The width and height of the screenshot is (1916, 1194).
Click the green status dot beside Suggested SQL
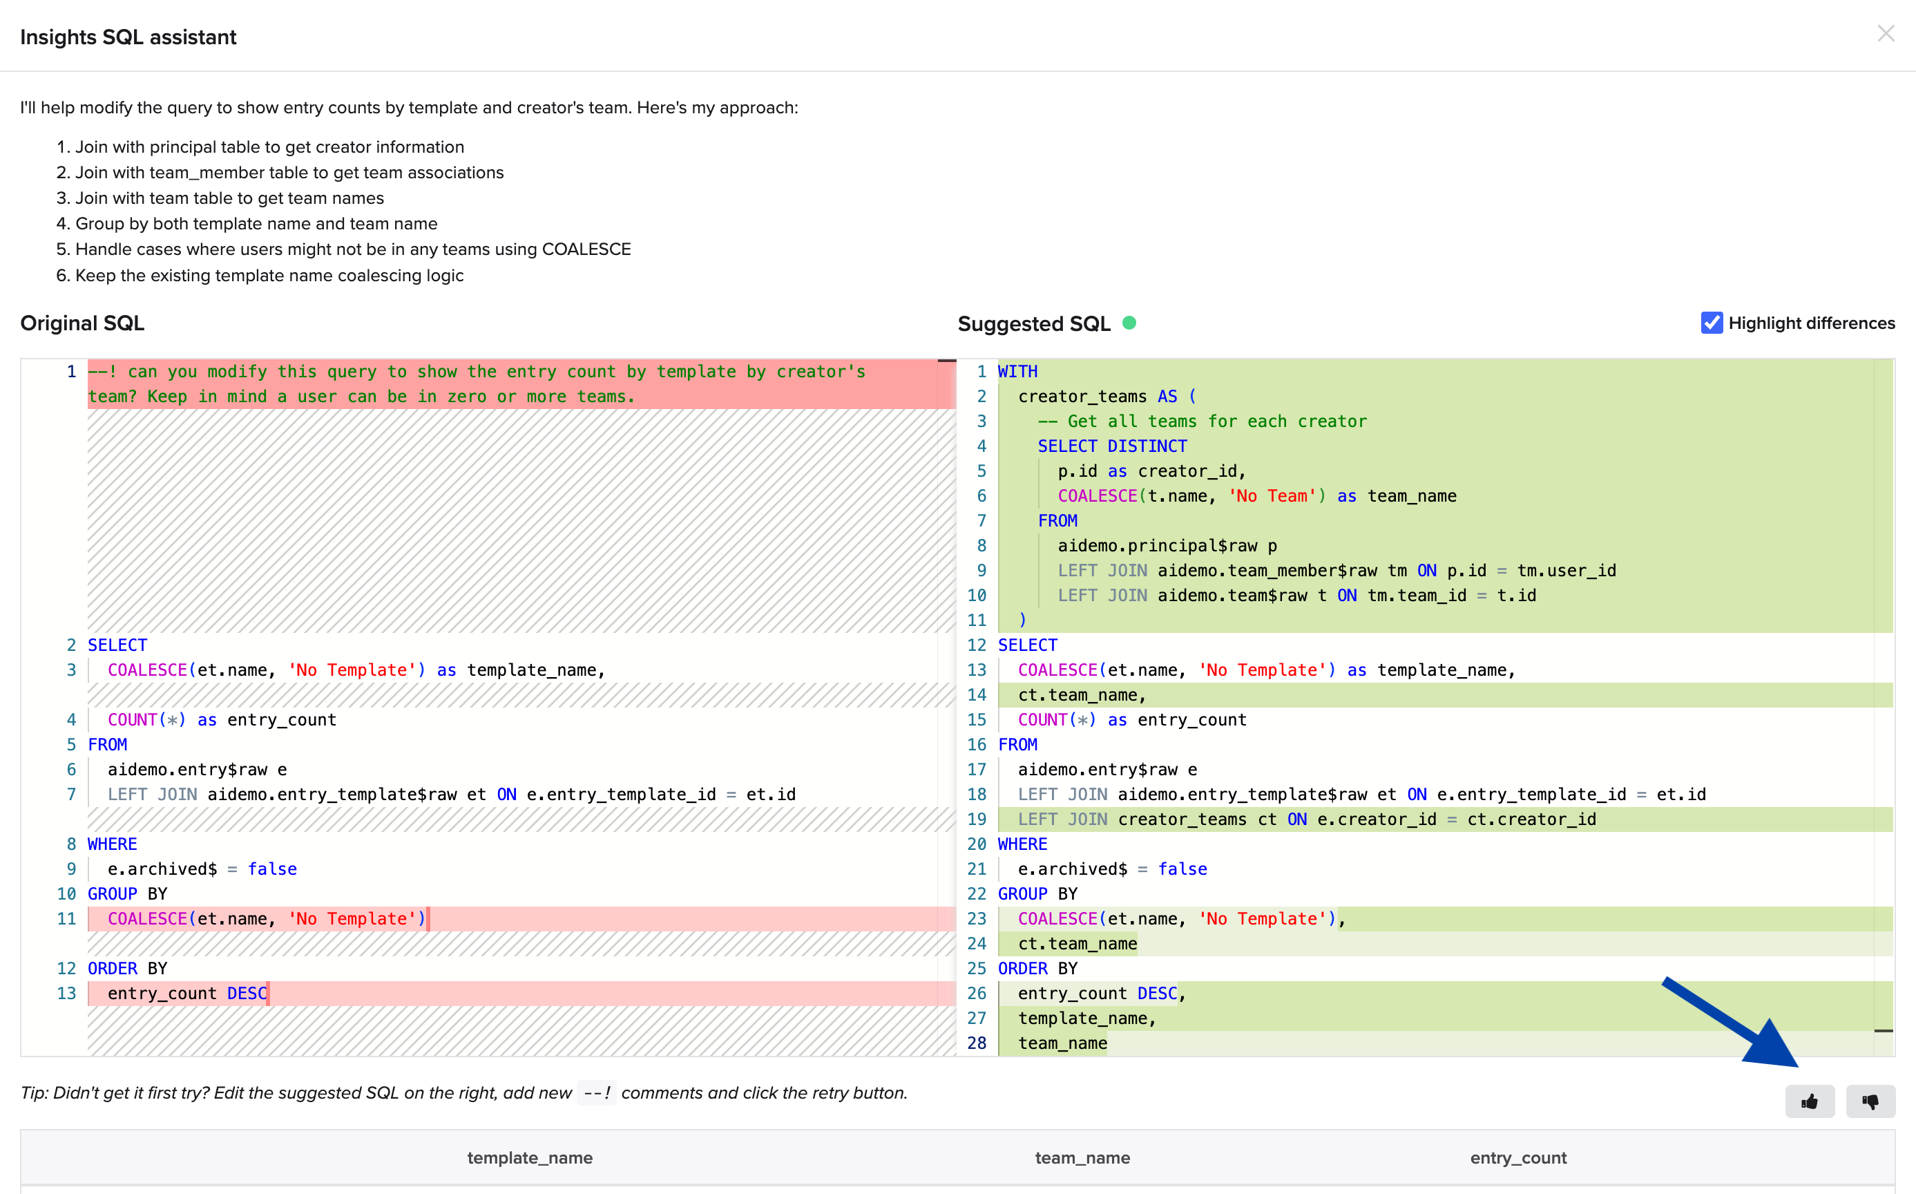(1129, 322)
